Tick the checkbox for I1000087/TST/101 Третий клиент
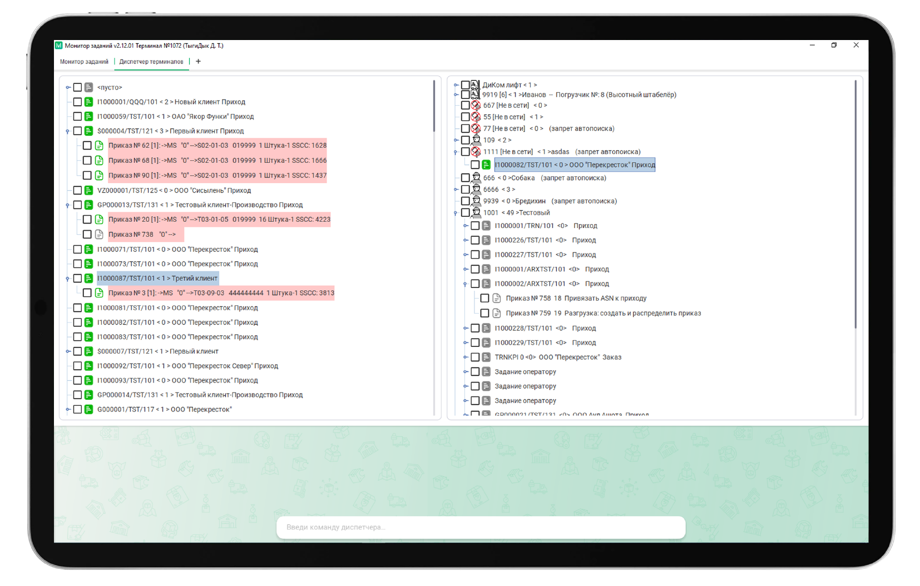The width and height of the screenshot is (920, 586). pyautogui.click(x=78, y=278)
